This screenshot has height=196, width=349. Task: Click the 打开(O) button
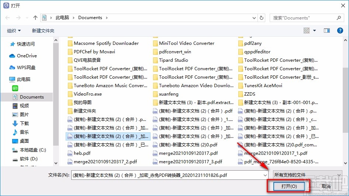point(289,186)
